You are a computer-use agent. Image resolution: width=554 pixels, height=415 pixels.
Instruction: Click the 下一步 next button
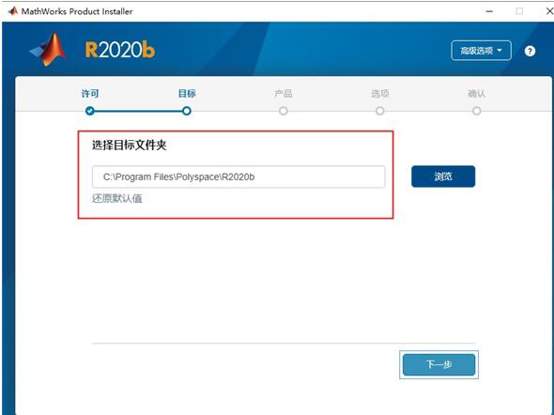(x=439, y=364)
